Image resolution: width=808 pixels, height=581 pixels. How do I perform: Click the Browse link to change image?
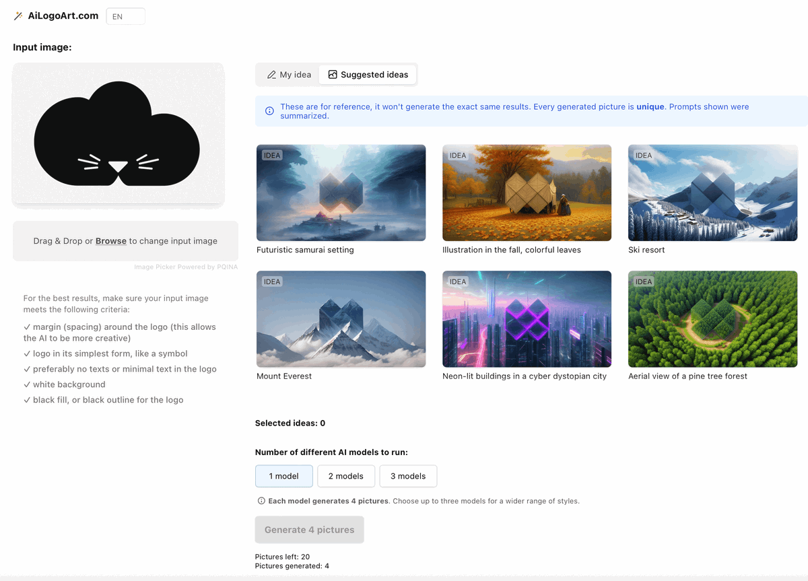[x=111, y=241]
